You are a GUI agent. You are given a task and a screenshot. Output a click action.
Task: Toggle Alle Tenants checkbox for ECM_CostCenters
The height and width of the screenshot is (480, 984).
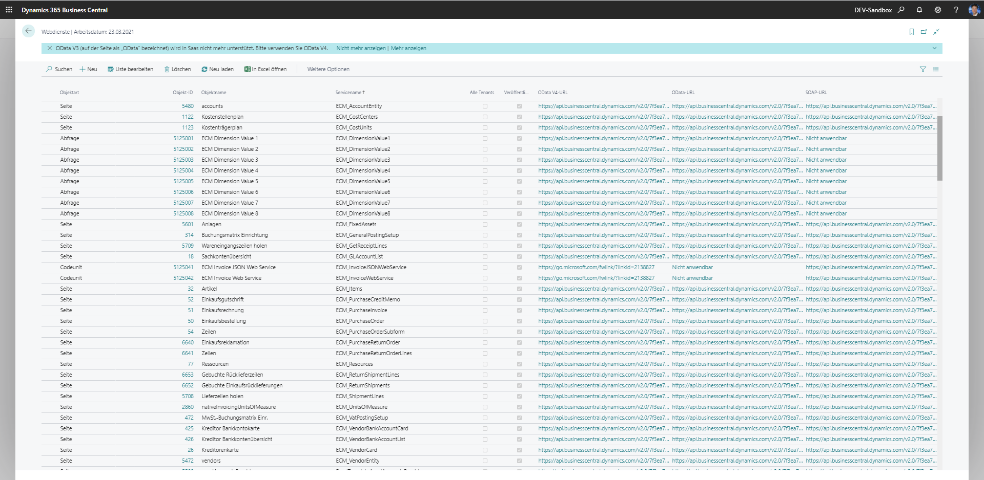[x=485, y=117]
